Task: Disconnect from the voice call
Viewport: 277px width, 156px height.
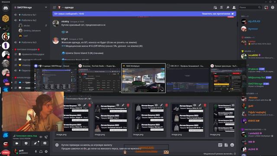Action: (46, 137)
